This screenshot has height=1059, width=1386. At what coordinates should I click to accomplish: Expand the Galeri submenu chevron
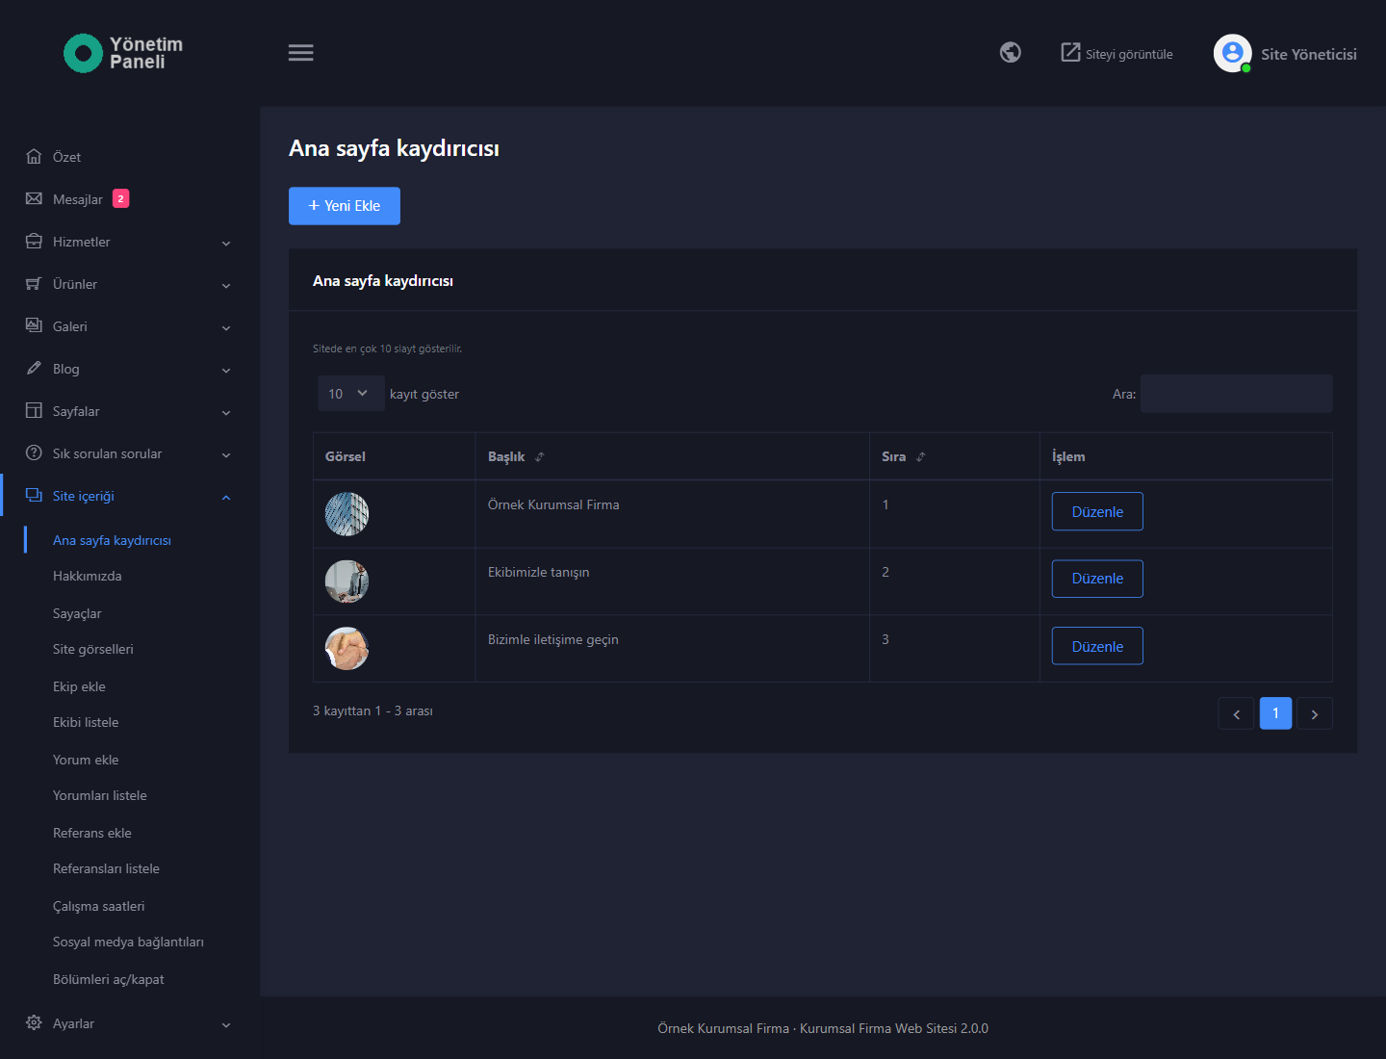[226, 328]
